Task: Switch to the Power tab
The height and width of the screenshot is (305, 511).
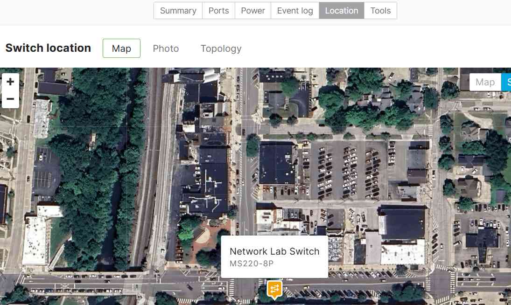Action: [x=252, y=11]
